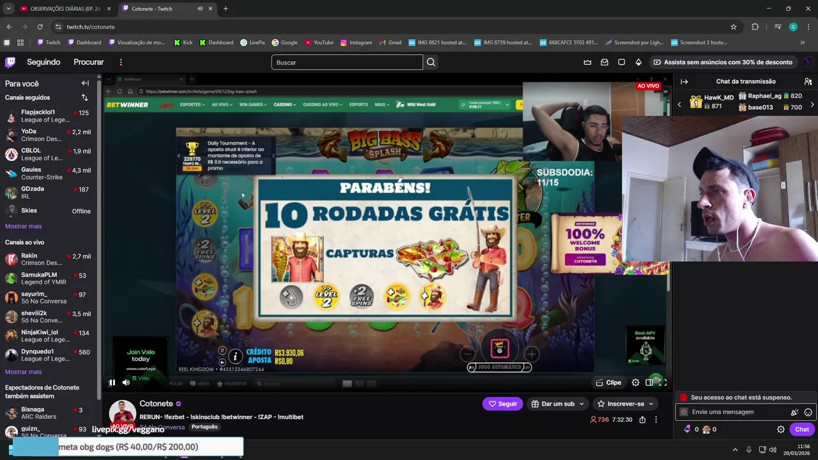Click the Chat send button

point(801,429)
